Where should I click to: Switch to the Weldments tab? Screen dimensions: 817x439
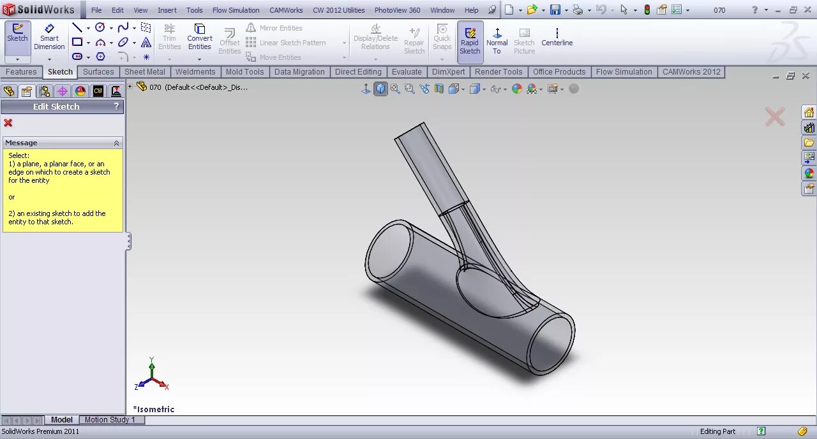click(195, 72)
